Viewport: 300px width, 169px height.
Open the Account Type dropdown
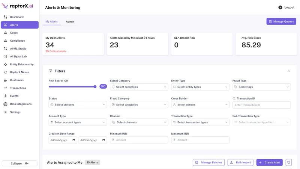click(x=78, y=122)
